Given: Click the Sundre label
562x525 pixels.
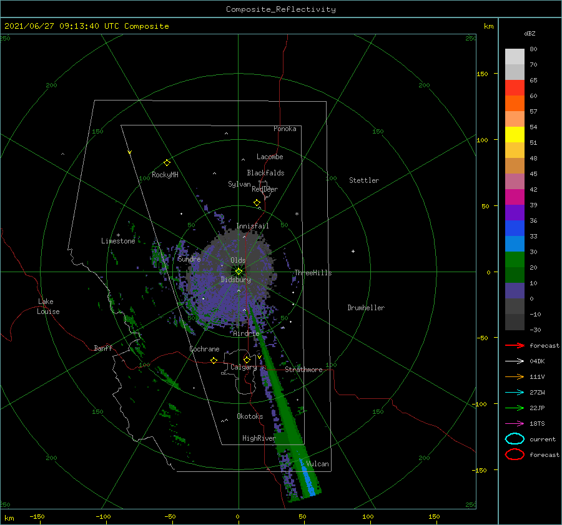Looking at the screenshot, I should tap(189, 258).
